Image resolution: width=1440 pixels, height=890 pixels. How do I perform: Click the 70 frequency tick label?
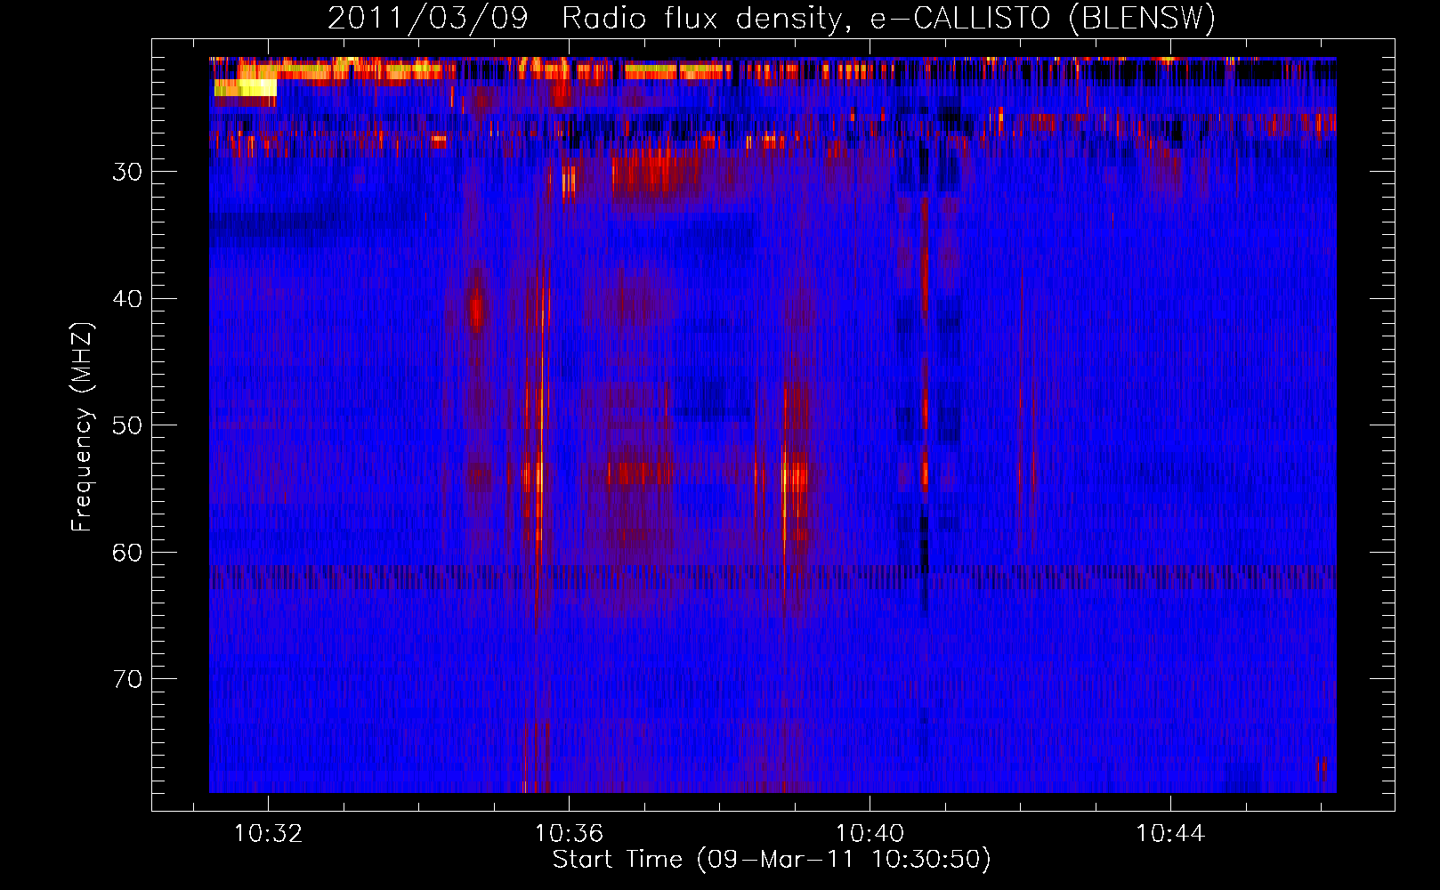pos(127,679)
